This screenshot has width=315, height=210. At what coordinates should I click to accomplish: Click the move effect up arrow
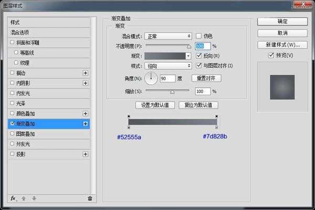[x=25, y=198]
